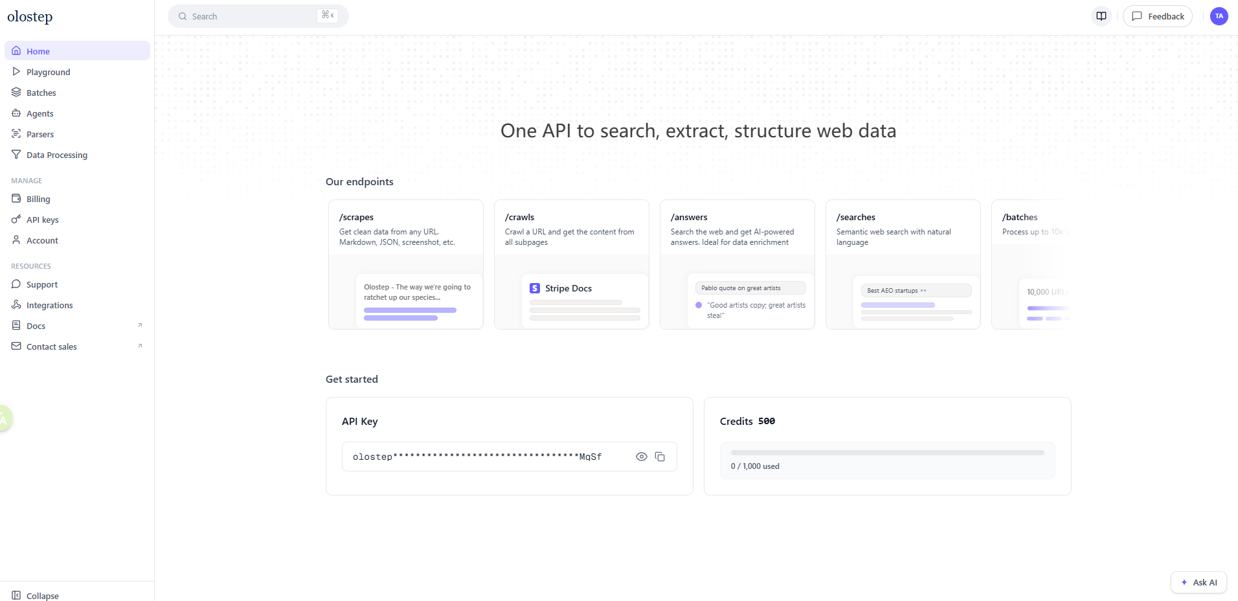Open the Playground from the sidebar

coord(48,71)
